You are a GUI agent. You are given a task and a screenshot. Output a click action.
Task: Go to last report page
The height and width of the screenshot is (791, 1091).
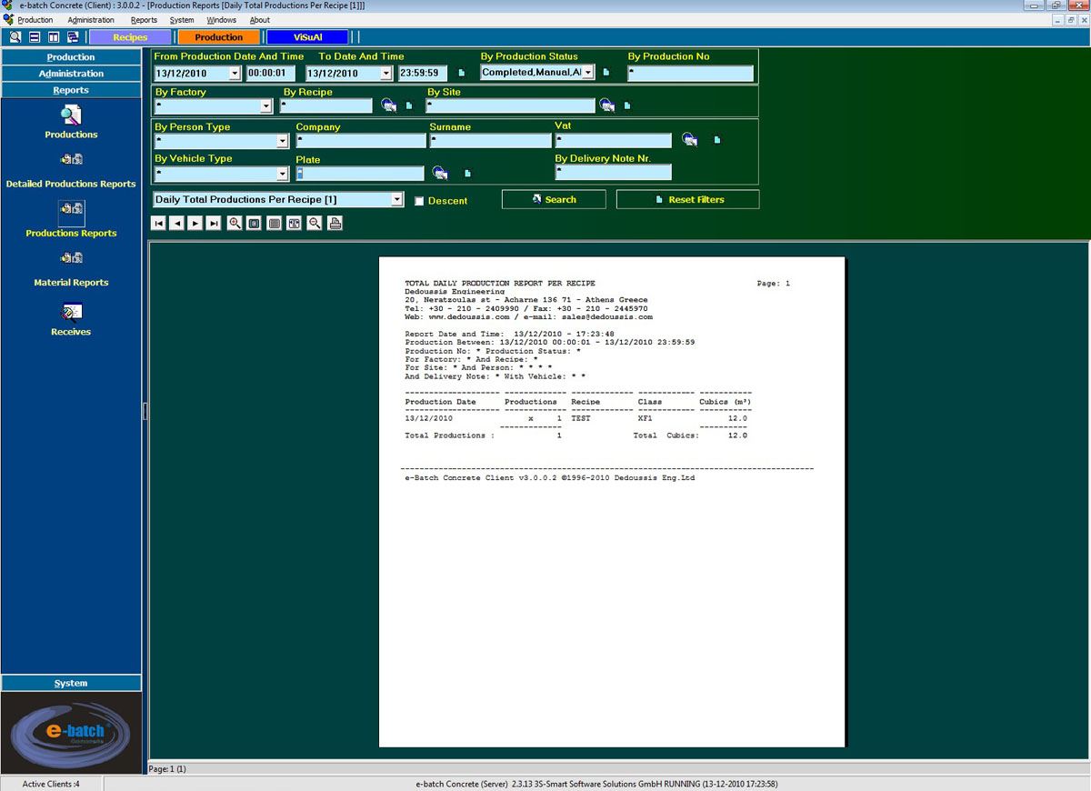click(214, 223)
